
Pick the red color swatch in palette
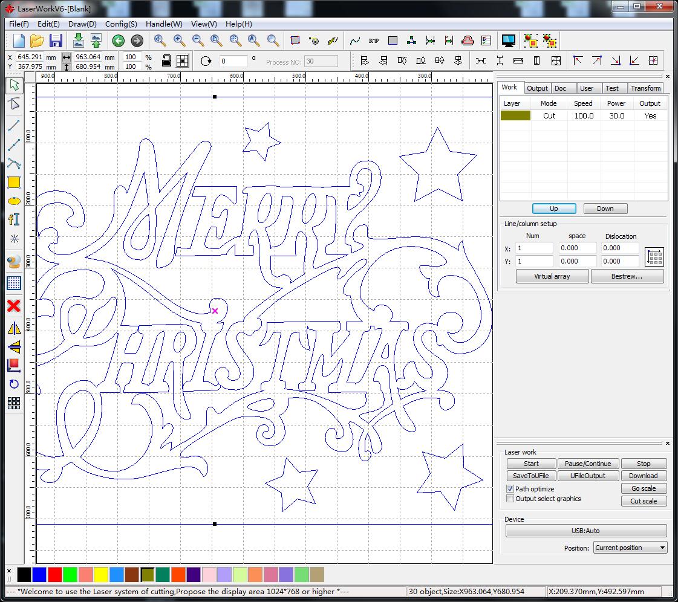tap(55, 574)
